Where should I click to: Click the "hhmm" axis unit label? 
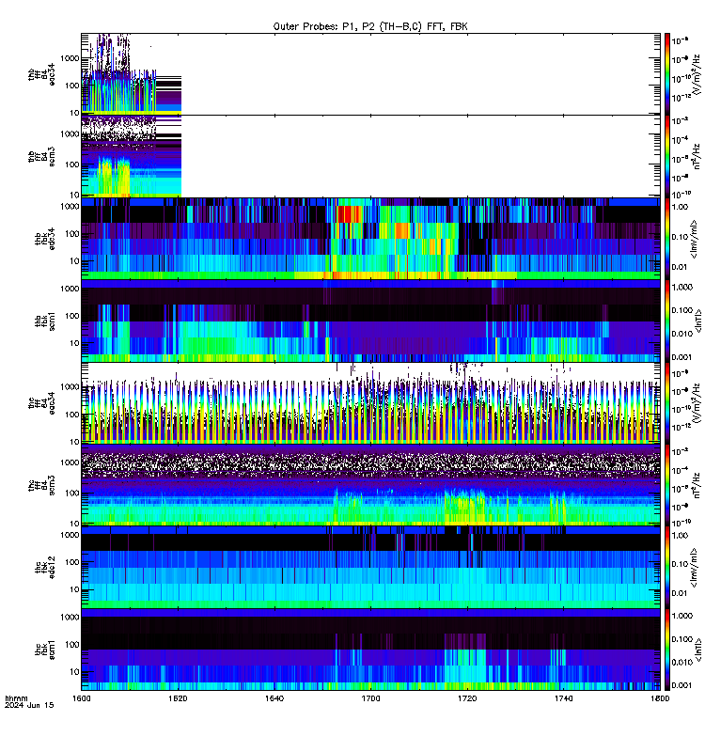(x=16, y=698)
